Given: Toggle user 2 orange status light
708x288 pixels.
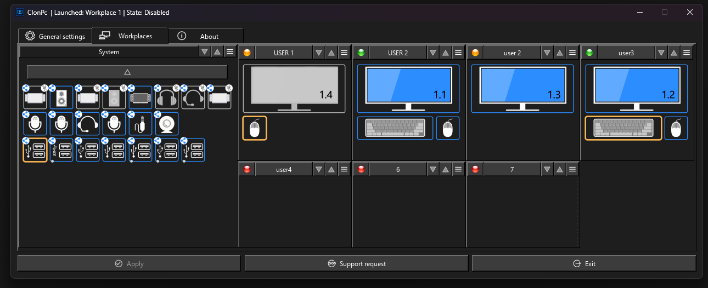Looking at the screenshot, I should coord(475,53).
